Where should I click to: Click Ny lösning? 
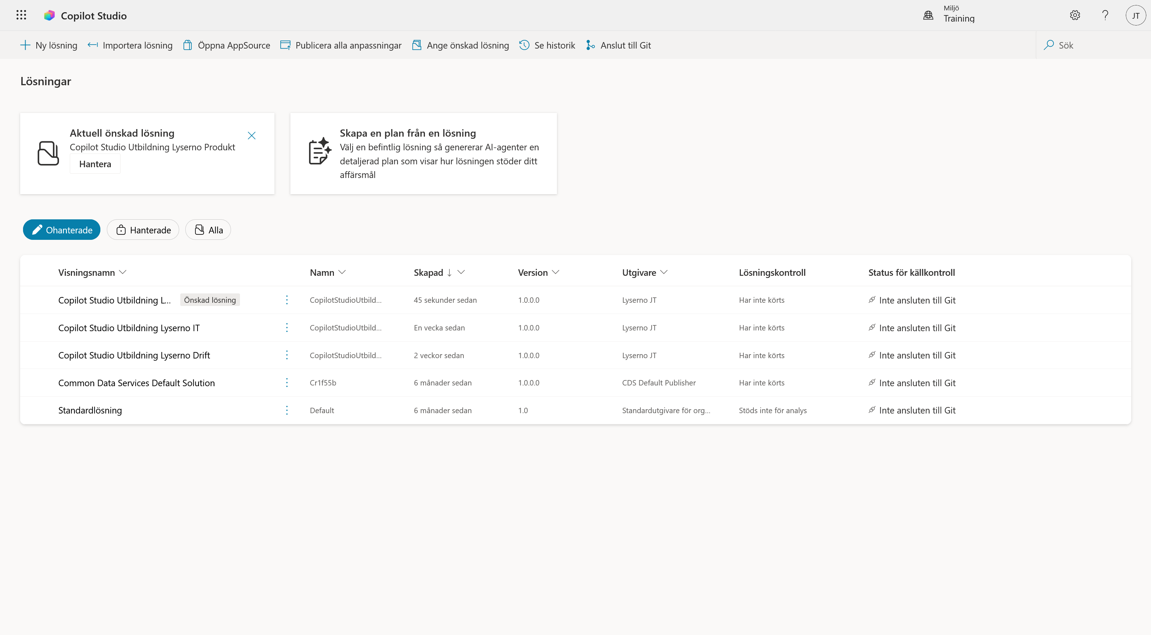[x=49, y=45]
